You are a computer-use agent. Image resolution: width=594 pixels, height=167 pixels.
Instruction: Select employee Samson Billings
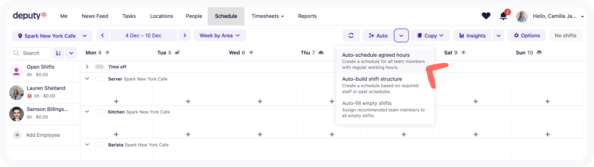point(44,113)
